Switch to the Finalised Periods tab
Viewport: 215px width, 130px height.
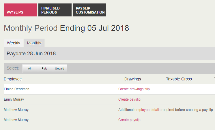55,10
